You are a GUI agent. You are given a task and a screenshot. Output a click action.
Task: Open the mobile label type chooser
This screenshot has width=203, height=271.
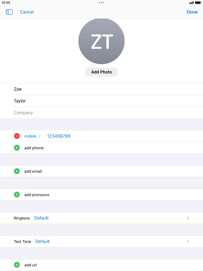coord(32,136)
